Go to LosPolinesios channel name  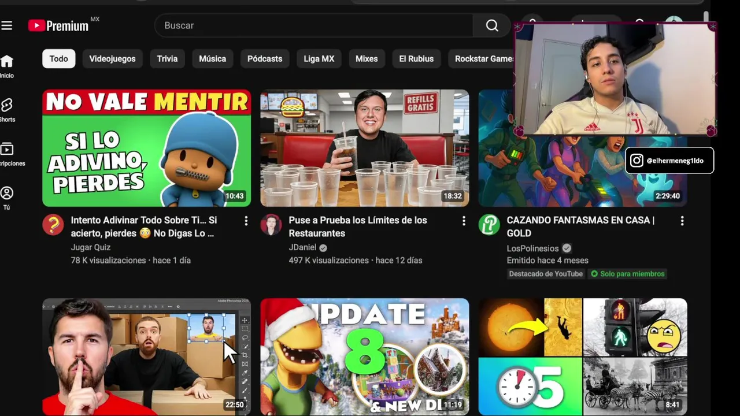(532, 248)
